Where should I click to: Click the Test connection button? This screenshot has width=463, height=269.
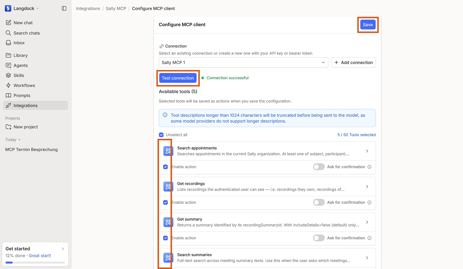pos(178,78)
